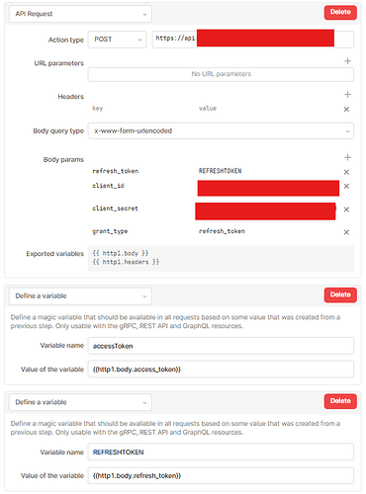Viewport: 366px width, 494px height.
Task: Open the POST action type dropdown
Action: pos(117,40)
